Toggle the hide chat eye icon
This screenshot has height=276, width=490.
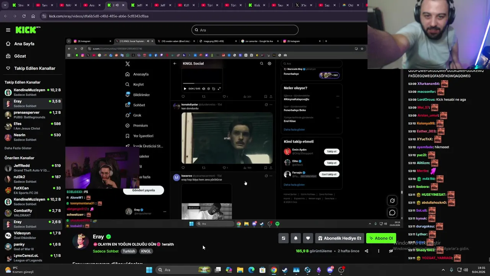(x=391, y=251)
